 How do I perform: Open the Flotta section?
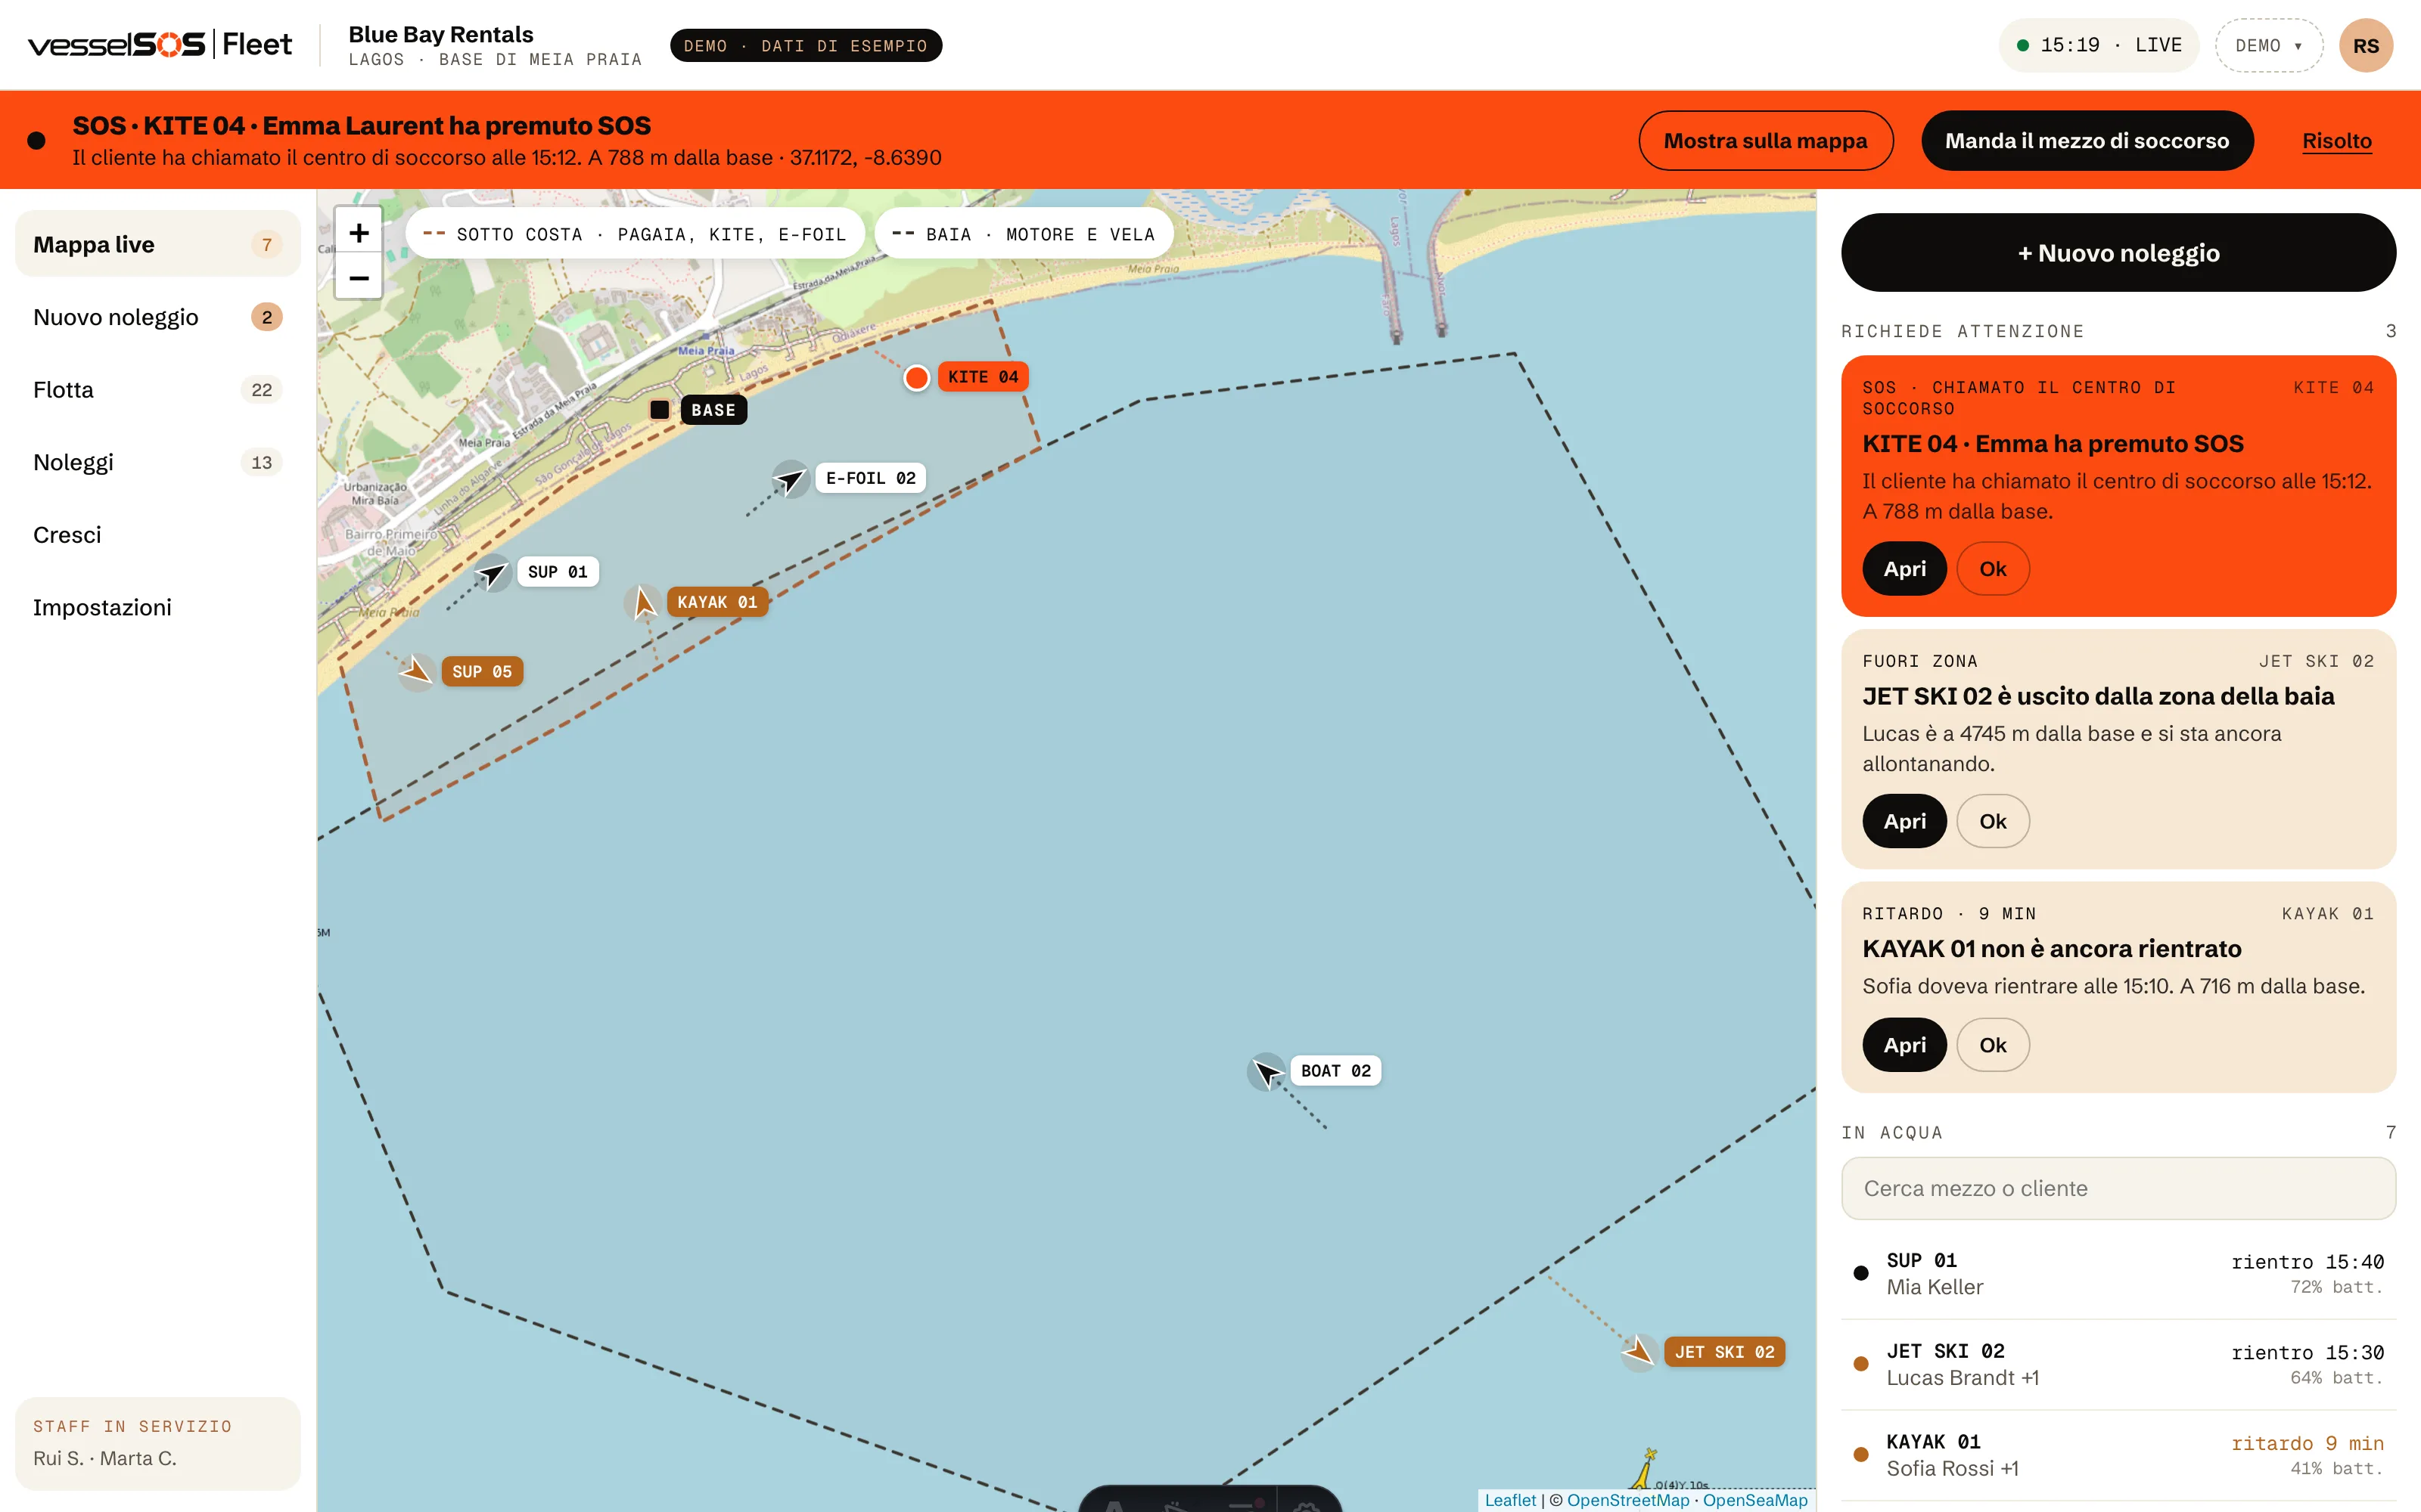coord(158,390)
